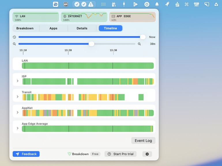Click the USB plug menu bar icon

124,4
